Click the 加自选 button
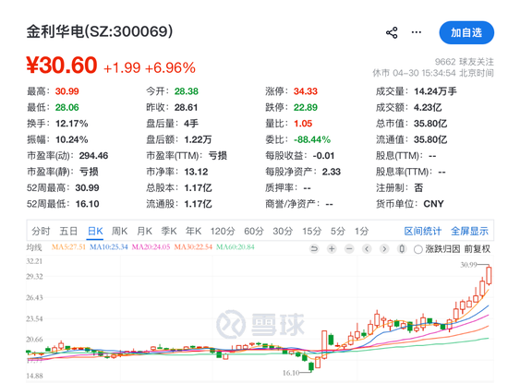Image resolution: width=508 pixels, height=383 pixels. (x=466, y=32)
